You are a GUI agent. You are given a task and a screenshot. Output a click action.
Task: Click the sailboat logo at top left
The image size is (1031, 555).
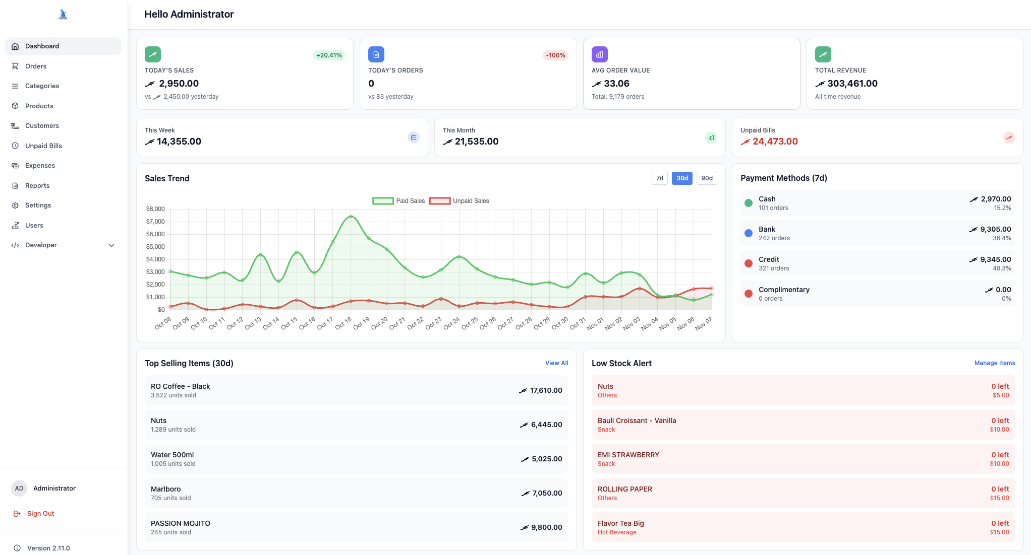coord(63,14)
